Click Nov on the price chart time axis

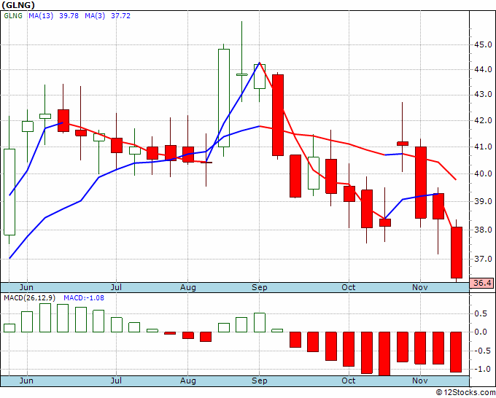(419, 287)
